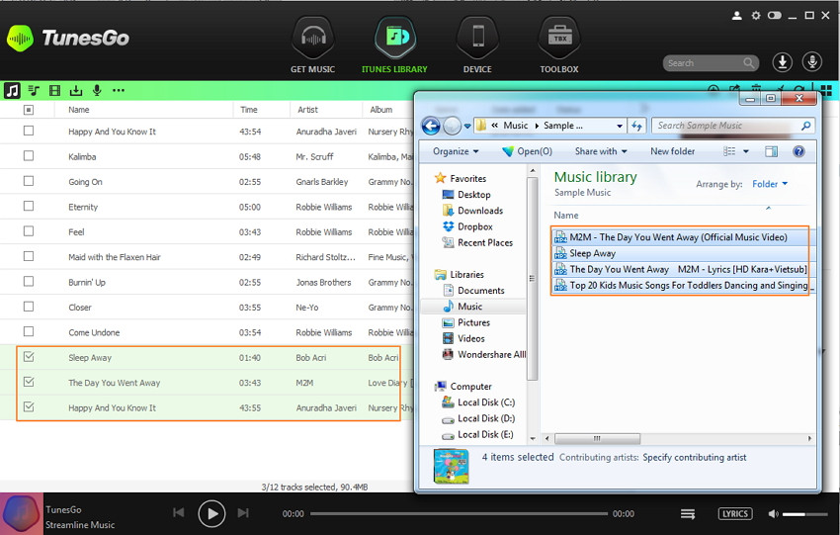Image resolution: width=840 pixels, height=535 pixels.
Task: Switch to iTunes Library tab
Action: (x=395, y=45)
